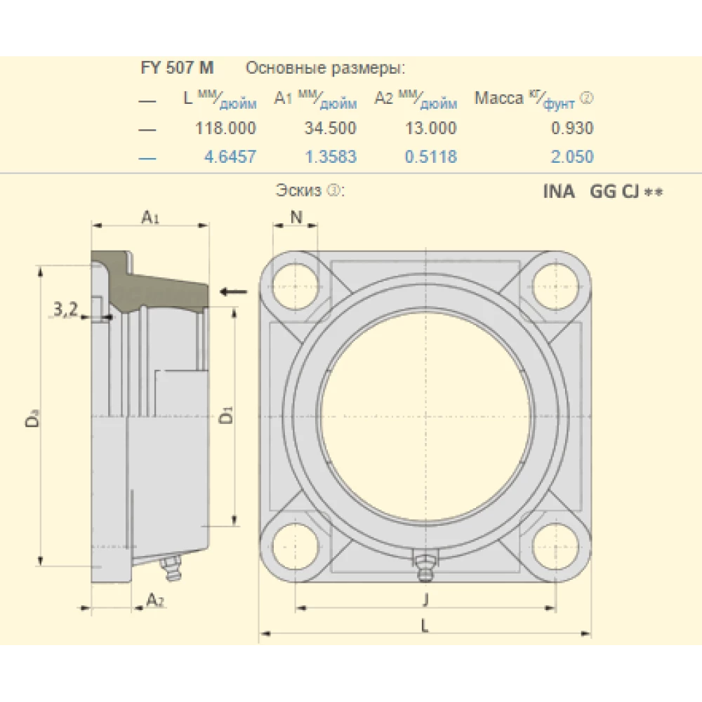Select the weight value 0.930
The width and height of the screenshot is (702, 702).
click(x=572, y=128)
